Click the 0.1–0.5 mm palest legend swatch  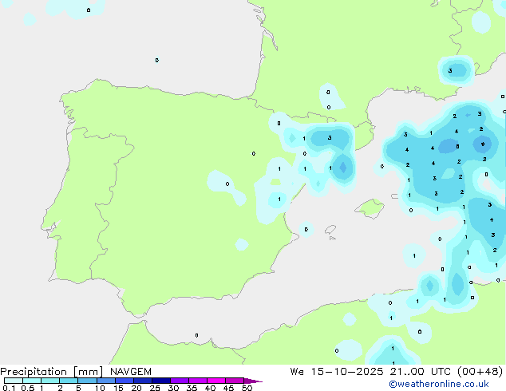coord(14,381)
